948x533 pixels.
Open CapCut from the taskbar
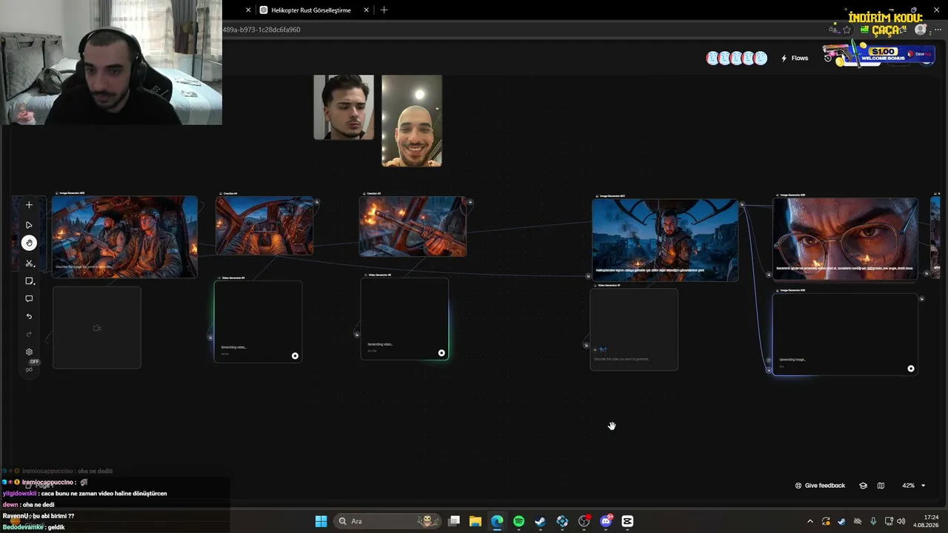coord(627,521)
